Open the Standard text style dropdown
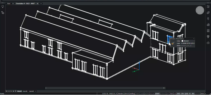The image size is (211, 95). 121,94
